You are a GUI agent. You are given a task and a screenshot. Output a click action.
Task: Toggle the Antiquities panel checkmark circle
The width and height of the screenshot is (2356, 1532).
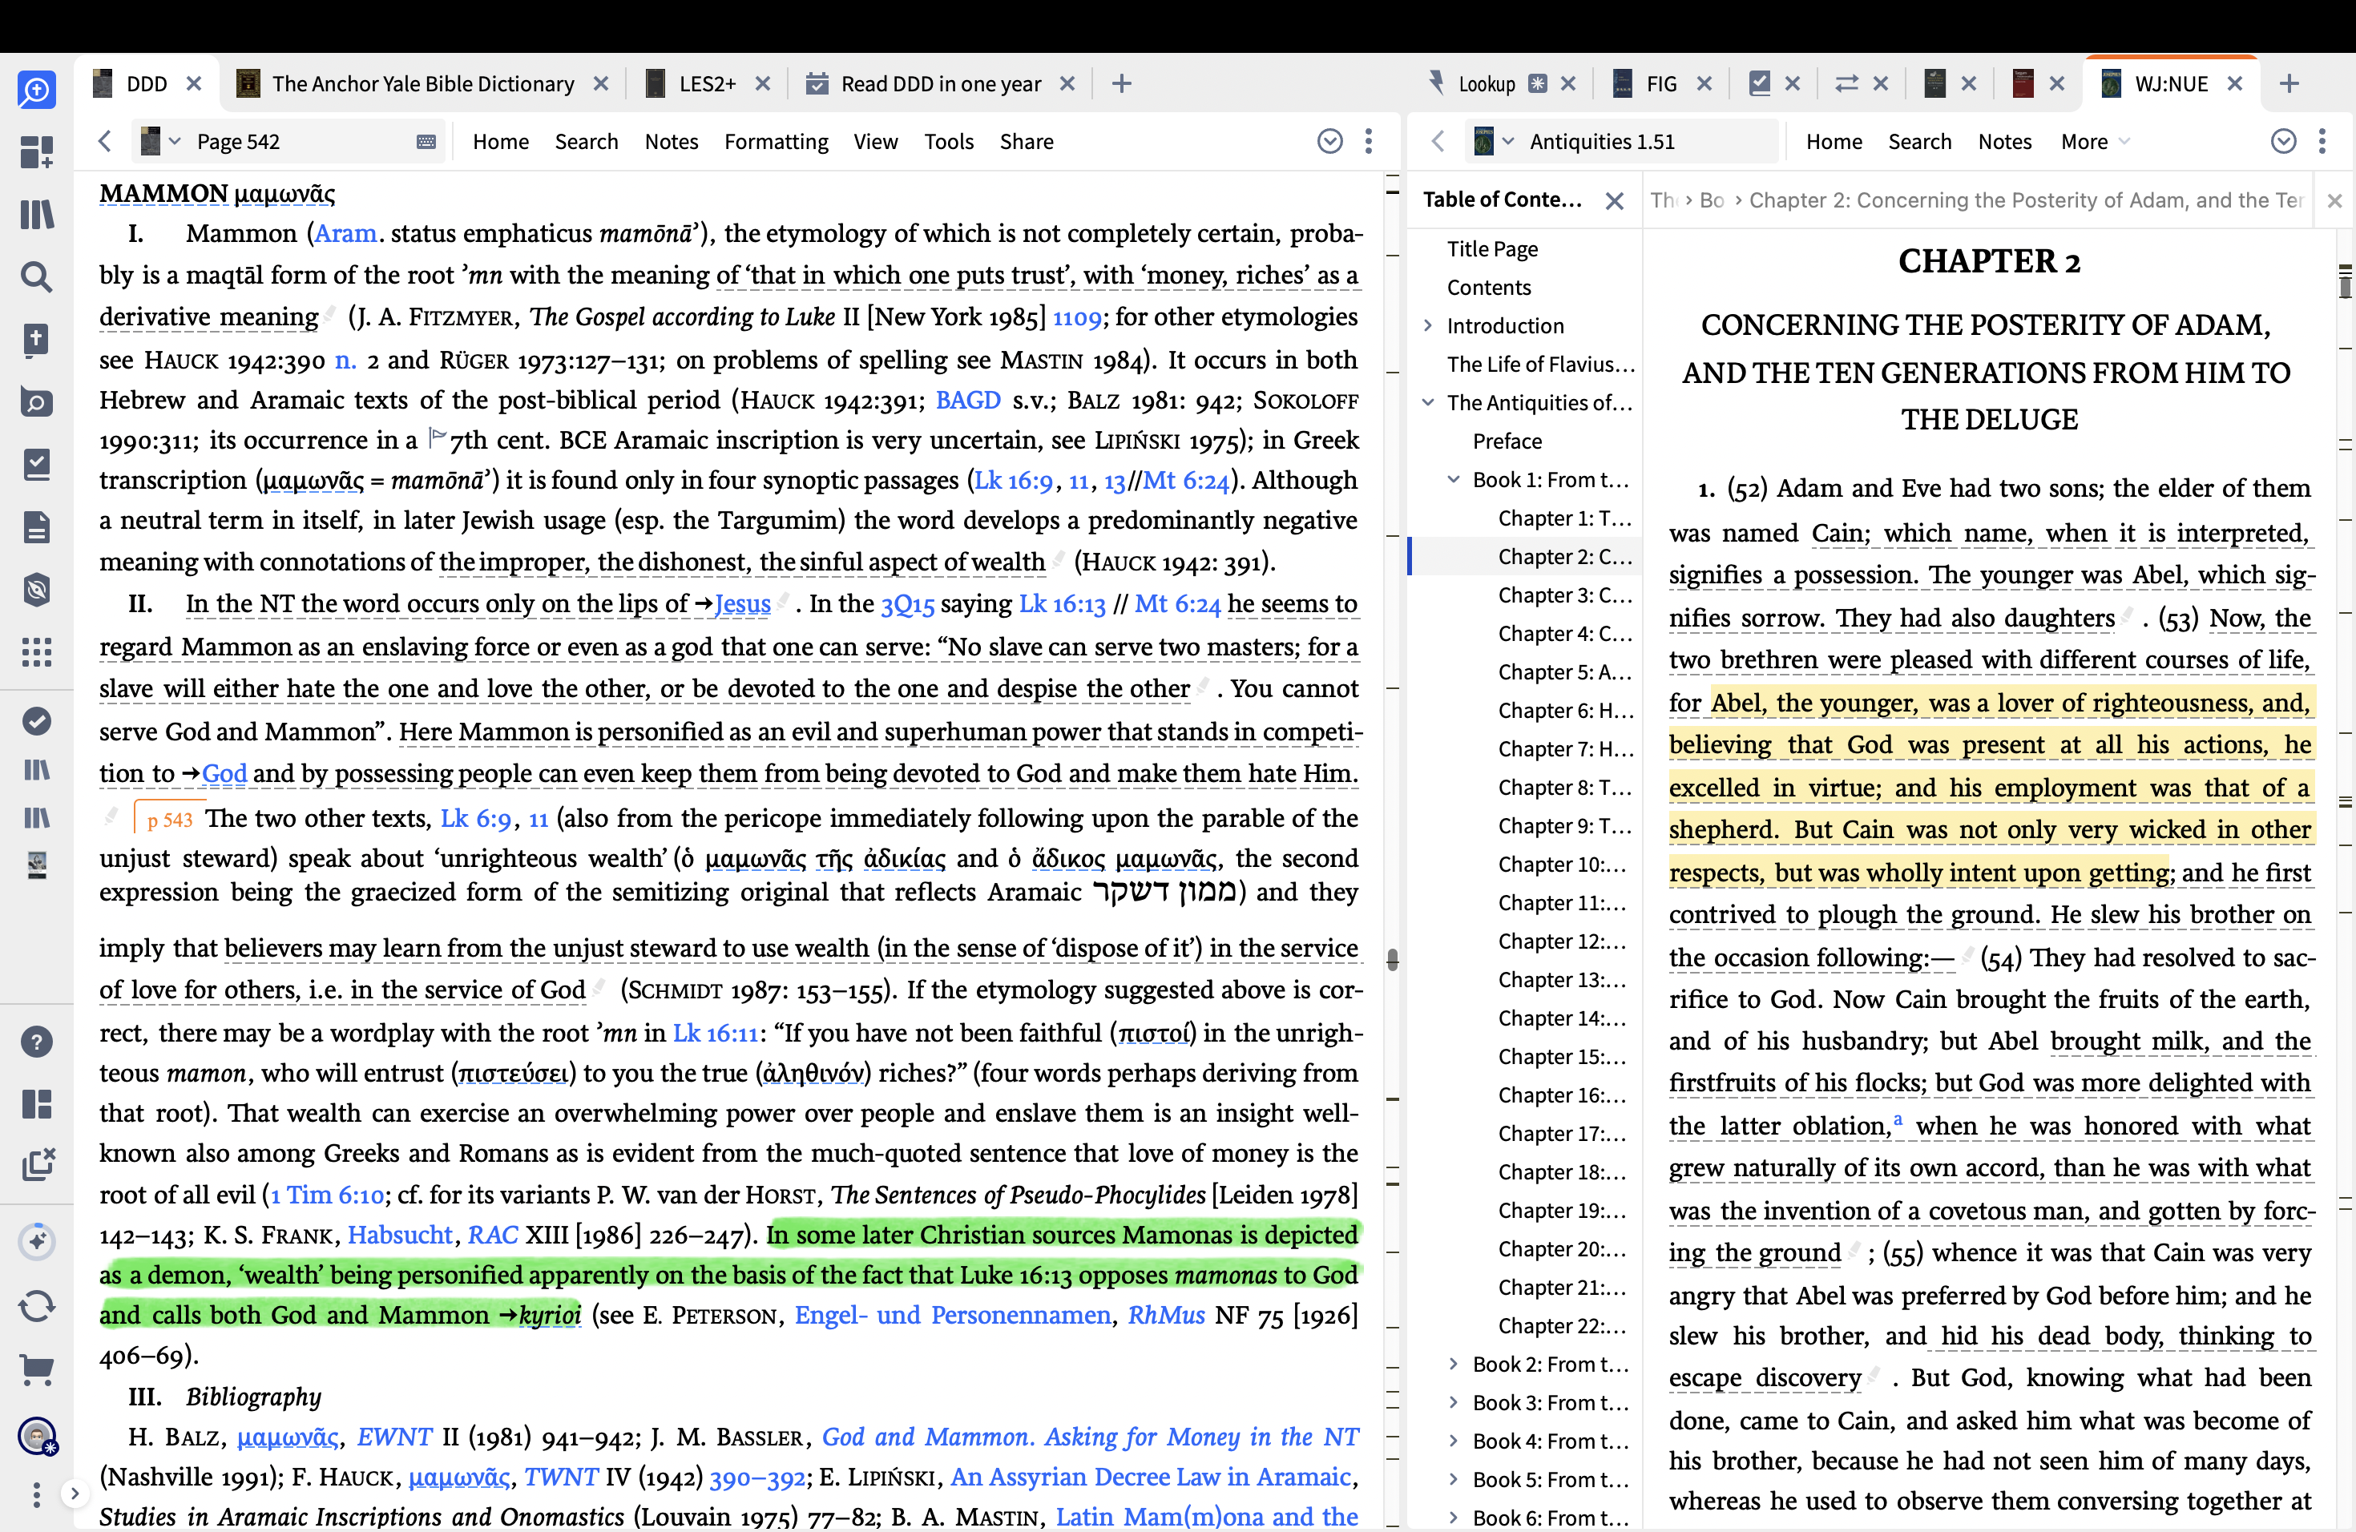[2283, 142]
